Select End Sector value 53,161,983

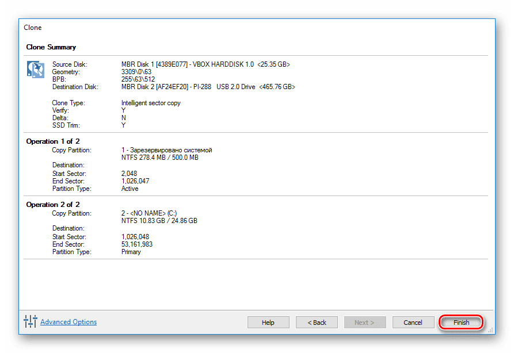pos(136,244)
